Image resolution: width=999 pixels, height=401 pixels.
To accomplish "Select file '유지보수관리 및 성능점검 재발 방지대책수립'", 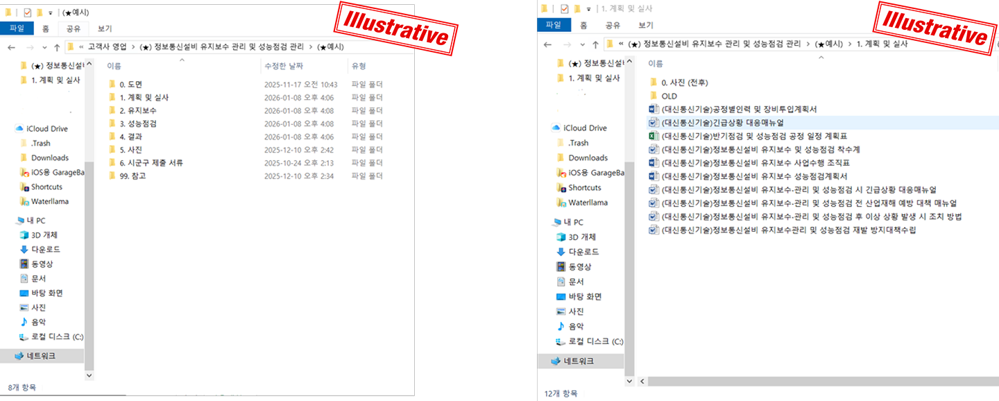I will pos(782,230).
